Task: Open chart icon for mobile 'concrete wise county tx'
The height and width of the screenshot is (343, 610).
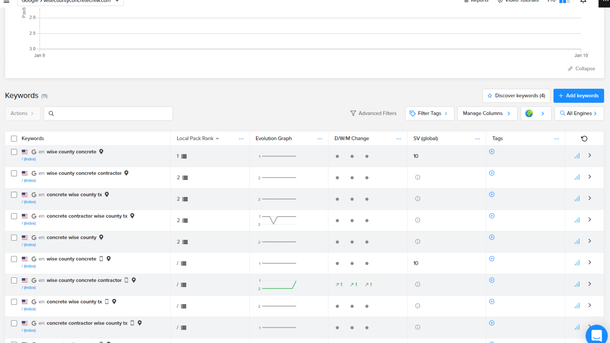Action: 577,306
